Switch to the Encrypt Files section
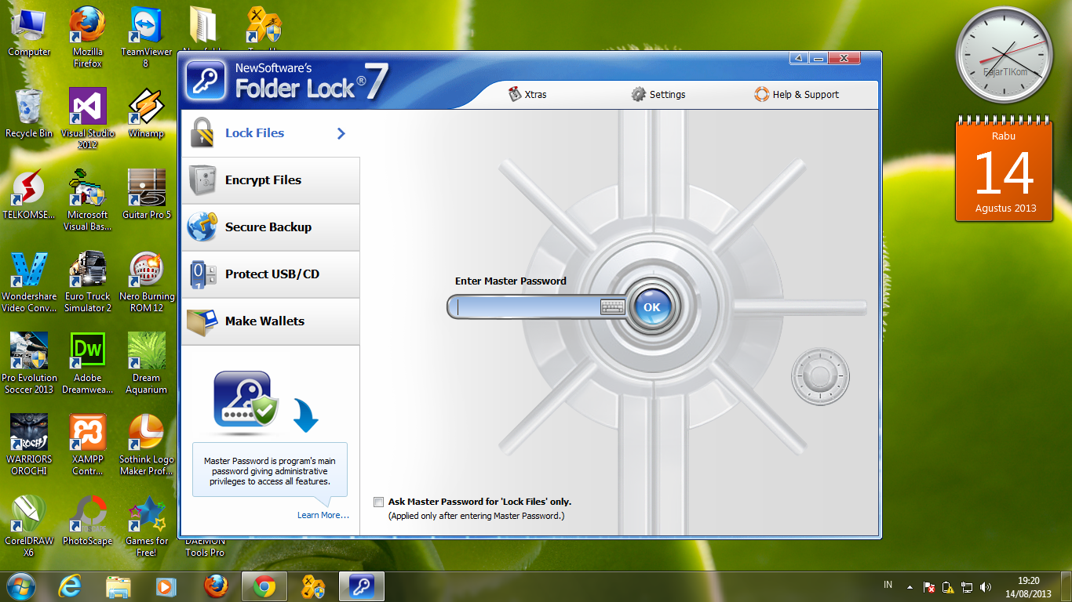This screenshot has height=602, width=1072. pos(270,180)
